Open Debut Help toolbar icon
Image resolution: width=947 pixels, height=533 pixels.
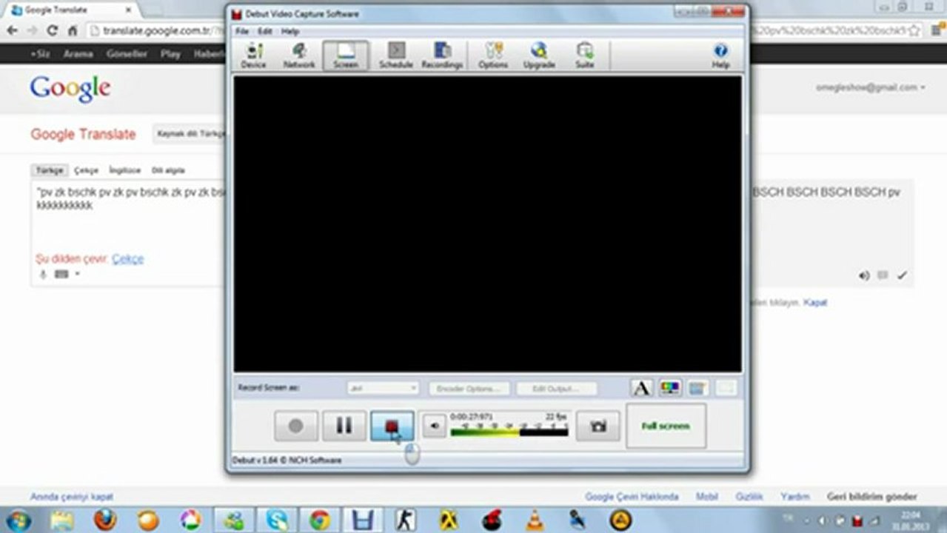point(720,56)
